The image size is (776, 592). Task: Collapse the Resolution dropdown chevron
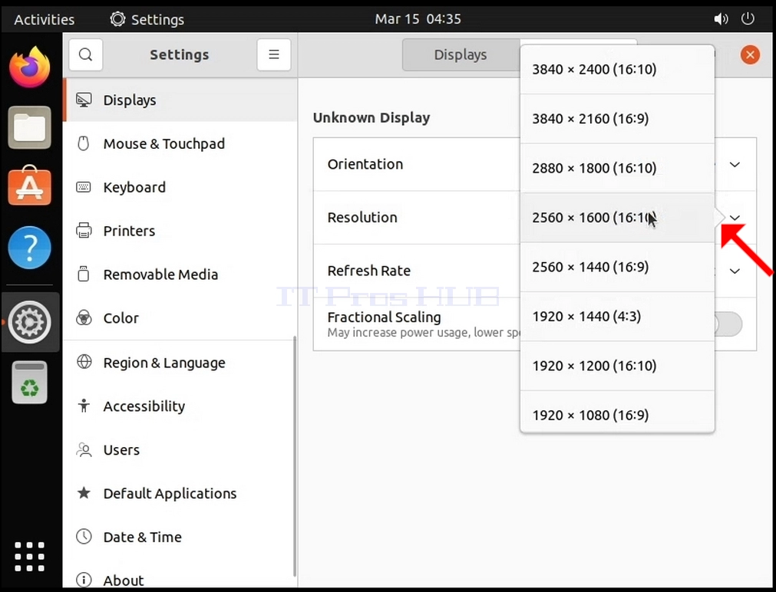(735, 218)
